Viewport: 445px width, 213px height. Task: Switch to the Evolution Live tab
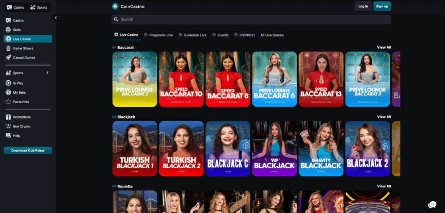[x=193, y=35]
